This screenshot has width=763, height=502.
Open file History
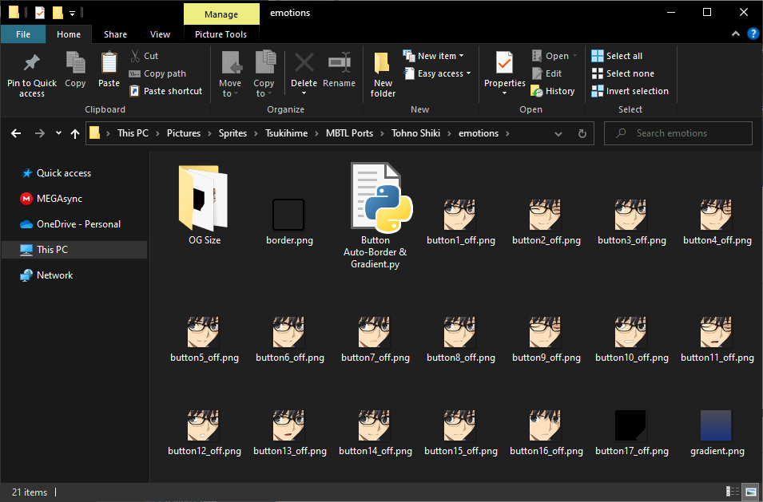pos(553,91)
